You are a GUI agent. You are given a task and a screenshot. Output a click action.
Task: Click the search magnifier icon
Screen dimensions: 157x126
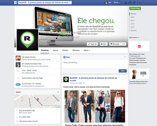click(x=70, y=3)
